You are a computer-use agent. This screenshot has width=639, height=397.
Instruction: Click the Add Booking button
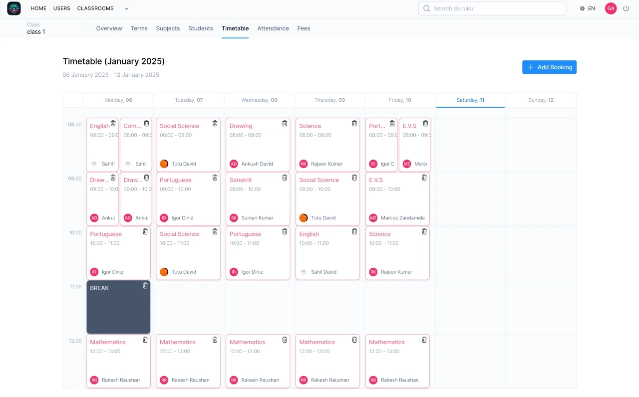[x=549, y=67]
